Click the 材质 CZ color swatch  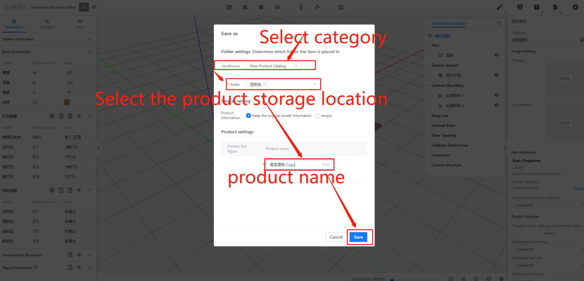67,102
